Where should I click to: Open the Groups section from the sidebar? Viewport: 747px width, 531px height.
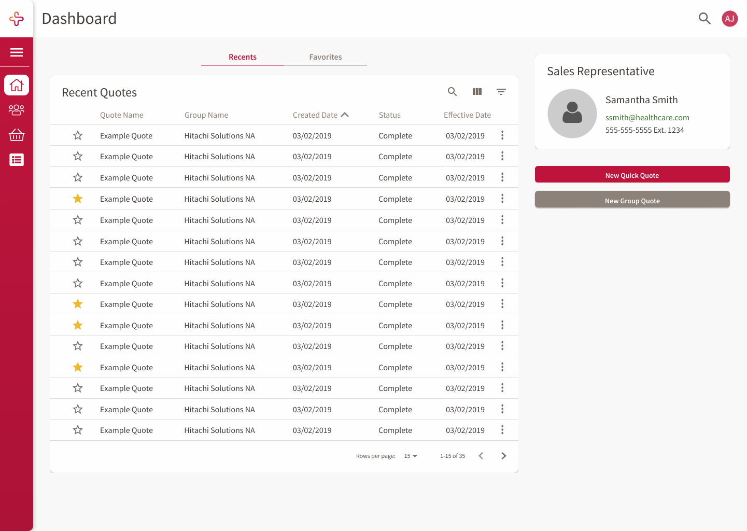16,110
